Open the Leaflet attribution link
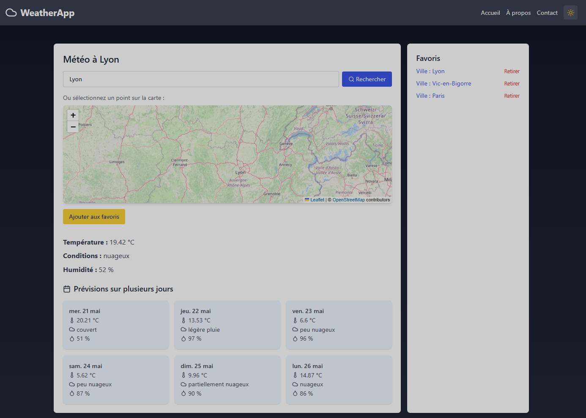Screen dimensions: 586x418 click(317, 200)
